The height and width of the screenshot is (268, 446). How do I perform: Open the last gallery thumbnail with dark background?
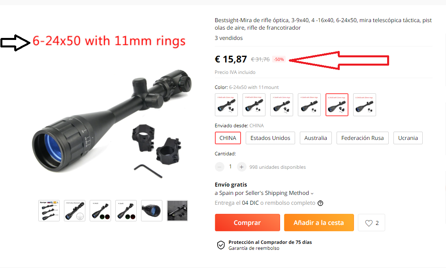[x=177, y=211]
